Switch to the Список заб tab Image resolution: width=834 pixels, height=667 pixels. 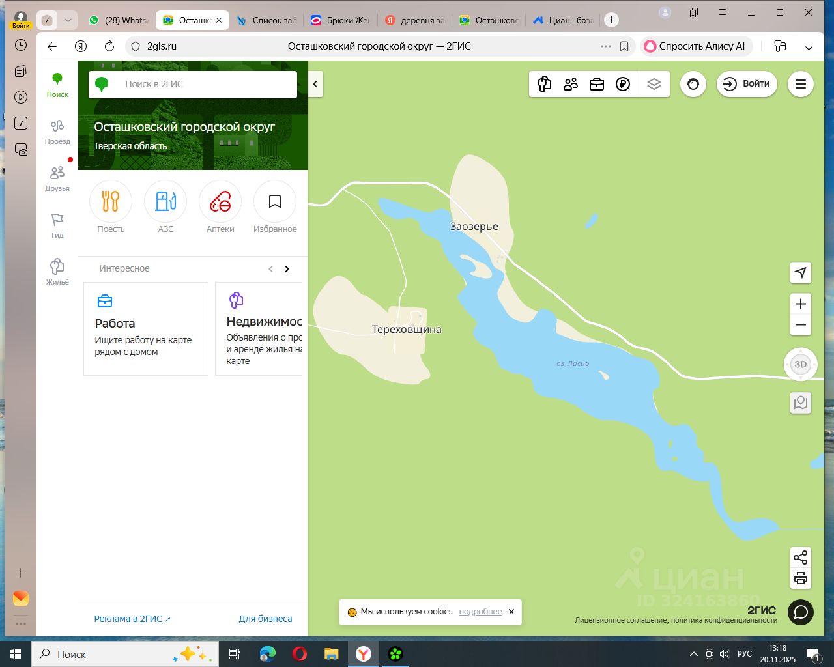point(266,20)
